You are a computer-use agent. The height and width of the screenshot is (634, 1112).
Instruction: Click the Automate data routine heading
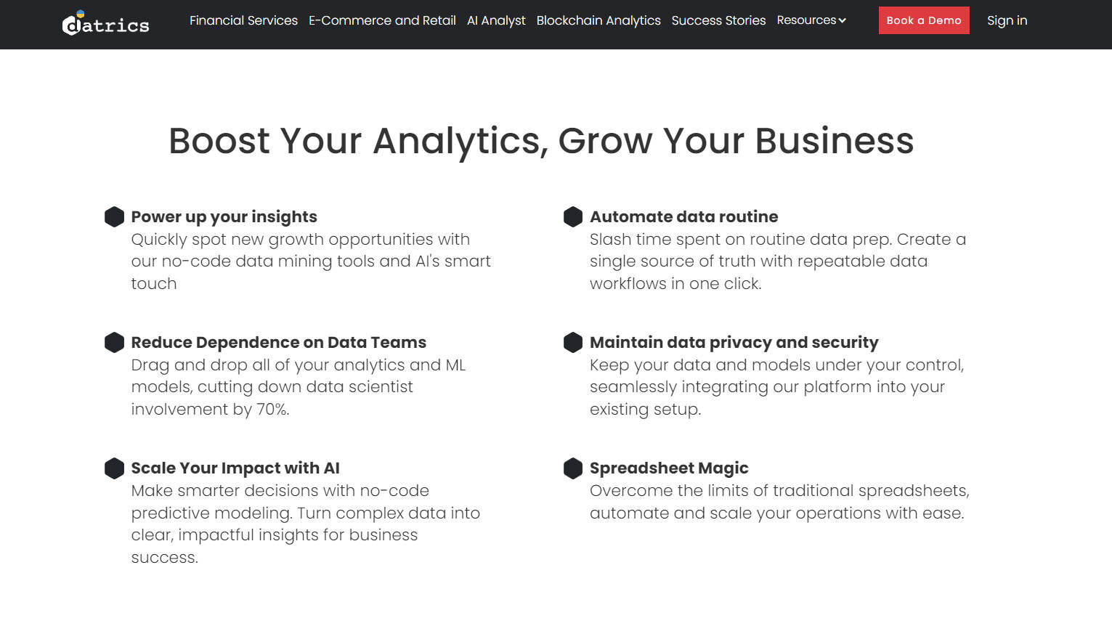click(683, 216)
